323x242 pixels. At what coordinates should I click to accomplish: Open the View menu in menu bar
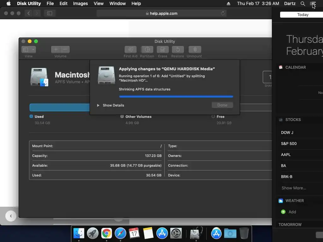(98, 3)
